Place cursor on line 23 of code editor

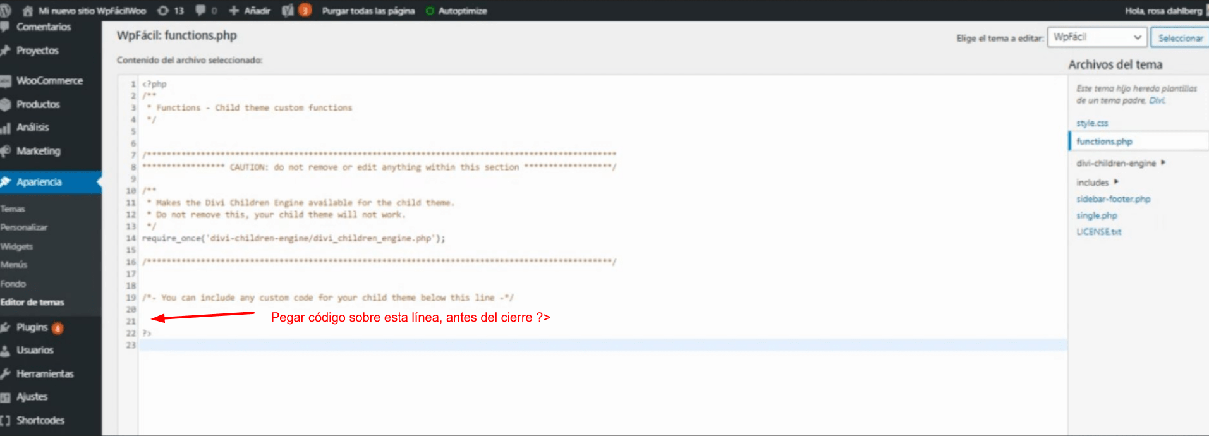(603, 345)
